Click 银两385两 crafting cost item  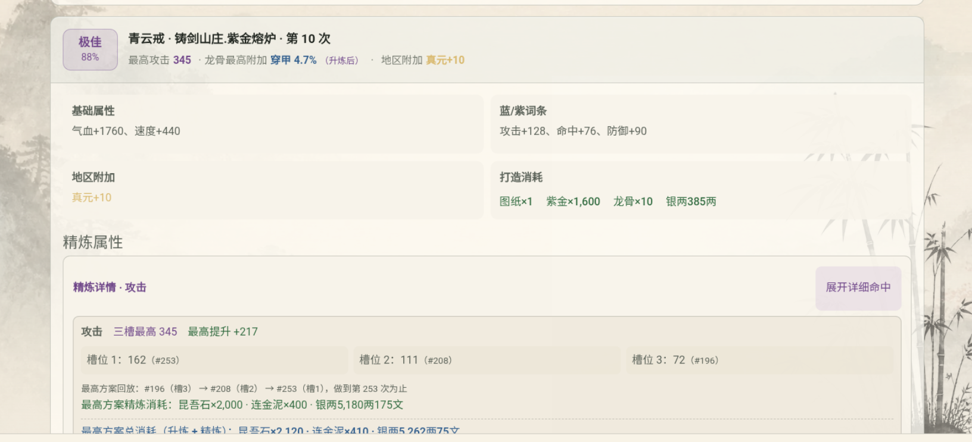coord(691,202)
